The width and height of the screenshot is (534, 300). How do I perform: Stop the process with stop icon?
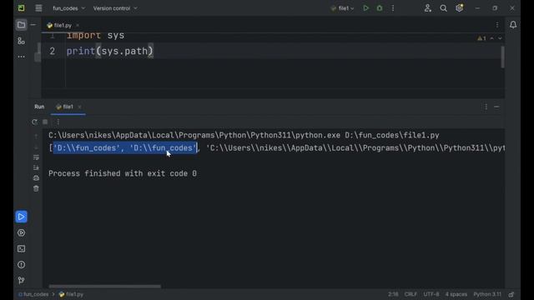[x=45, y=122]
